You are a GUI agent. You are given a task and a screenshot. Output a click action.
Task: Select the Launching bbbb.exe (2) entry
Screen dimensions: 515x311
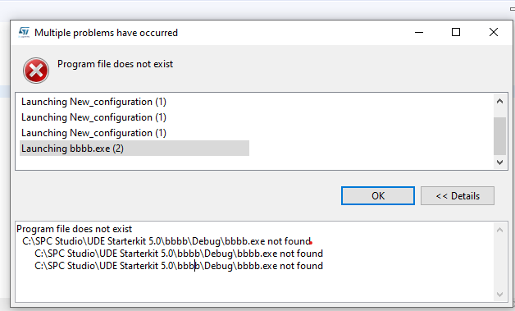(x=134, y=149)
